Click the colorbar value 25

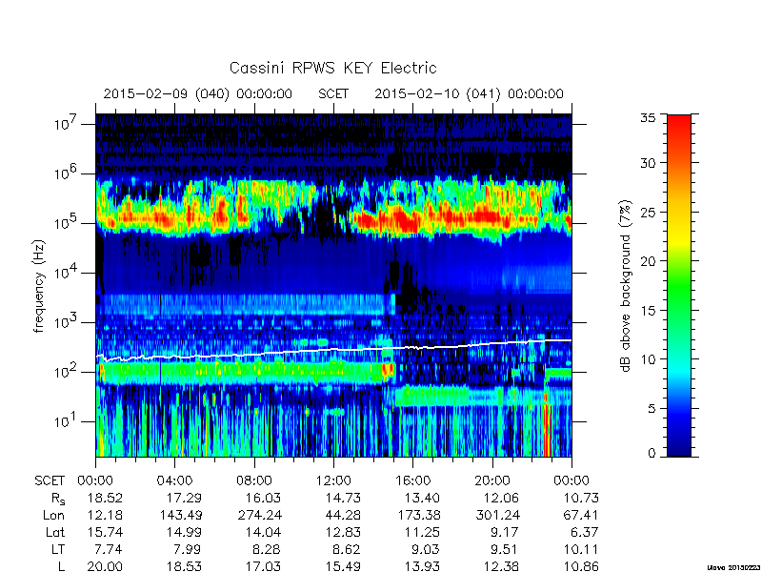[x=648, y=212]
